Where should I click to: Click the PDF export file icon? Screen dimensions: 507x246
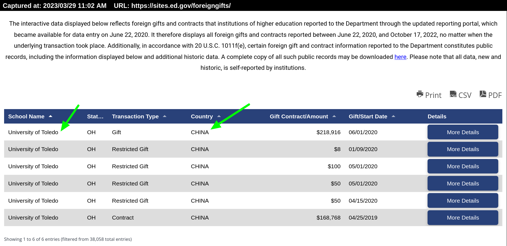click(483, 94)
